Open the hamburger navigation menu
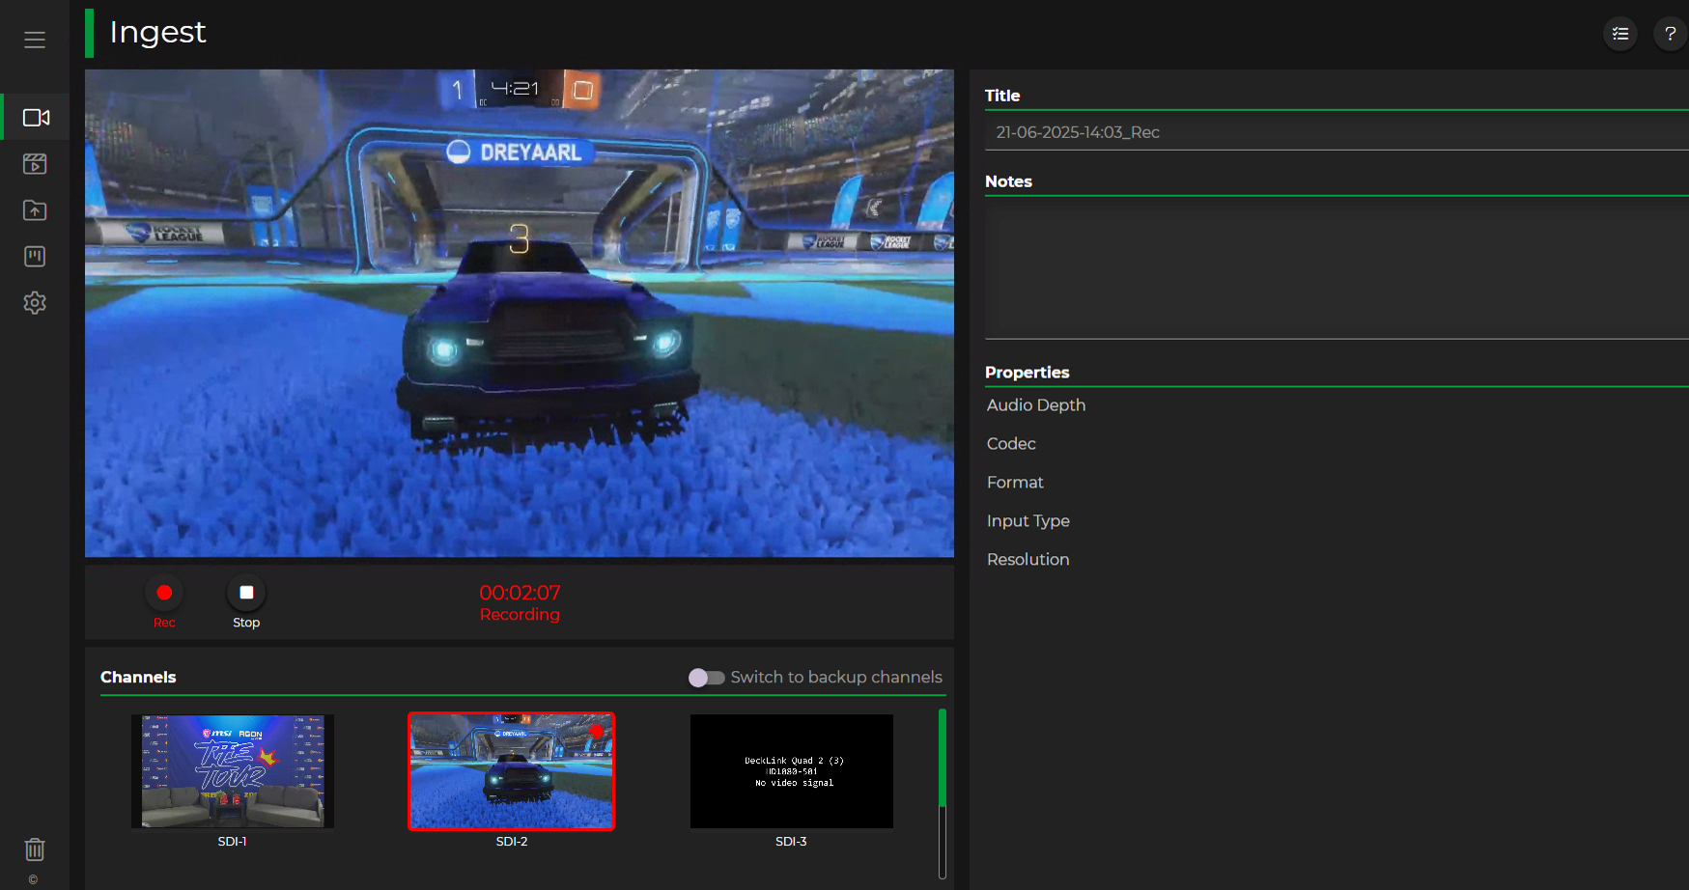Viewport: 1689px width, 890px height. click(x=35, y=40)
